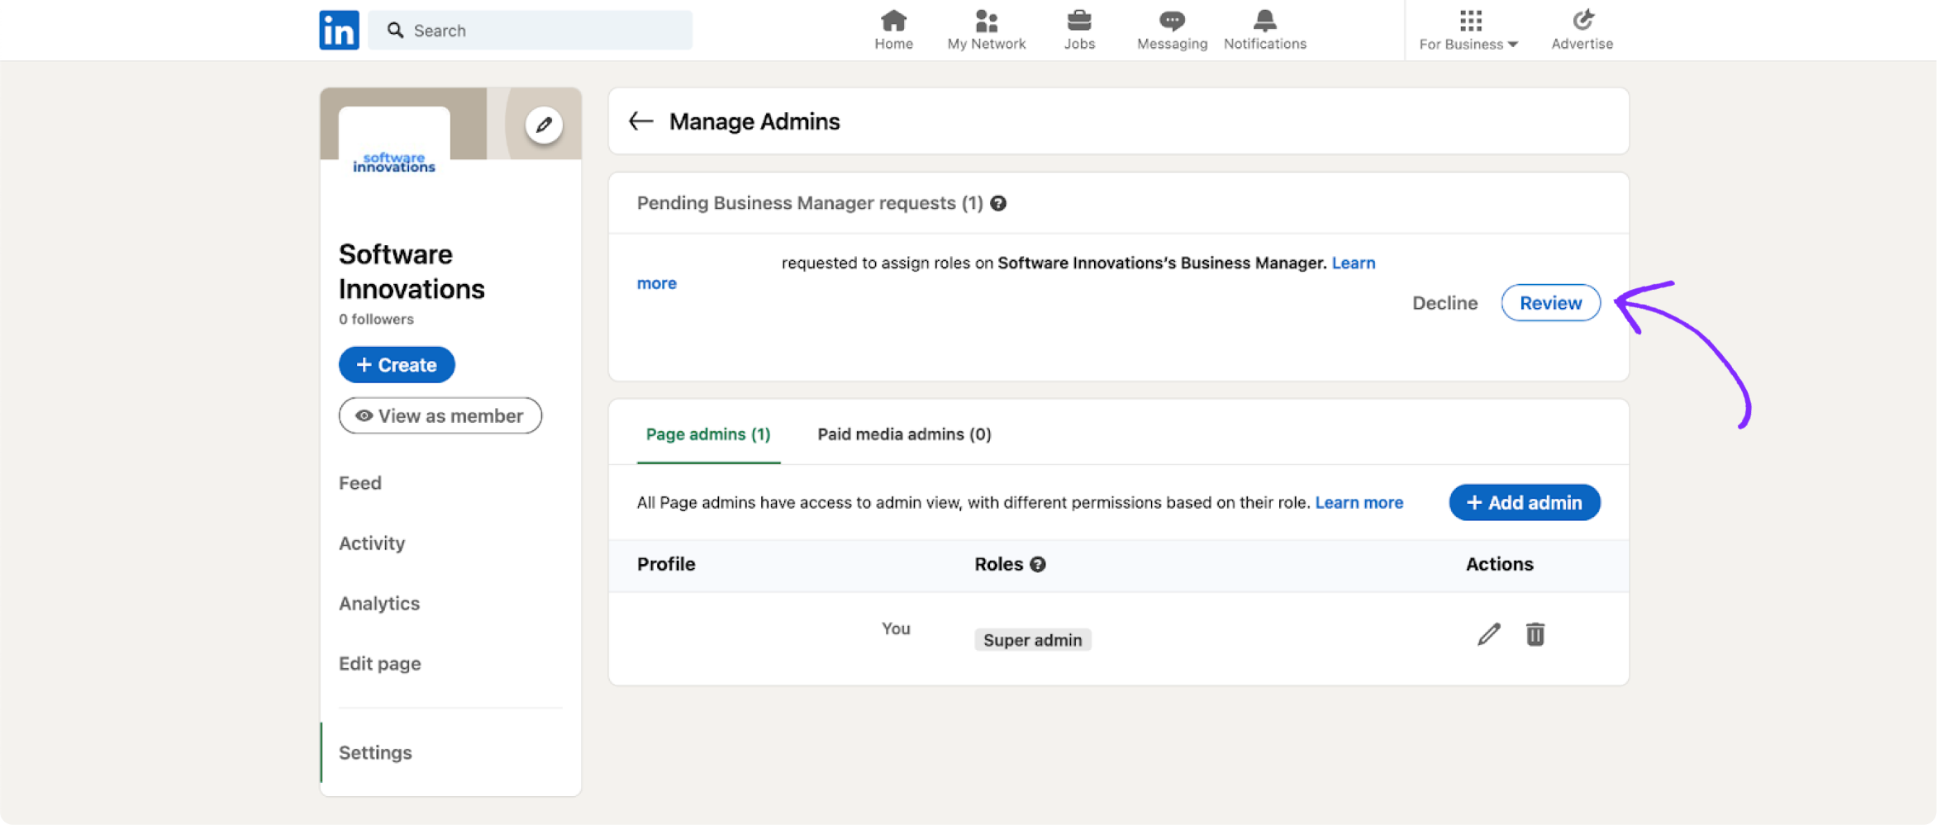Open Messaging from the top bar
Image resolution: width=1937 pixels, height=825 pixels.
tap(1171, 25)
